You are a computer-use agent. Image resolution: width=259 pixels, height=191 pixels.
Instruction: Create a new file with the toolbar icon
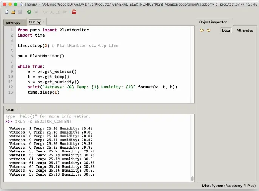(x=8, y=12)
